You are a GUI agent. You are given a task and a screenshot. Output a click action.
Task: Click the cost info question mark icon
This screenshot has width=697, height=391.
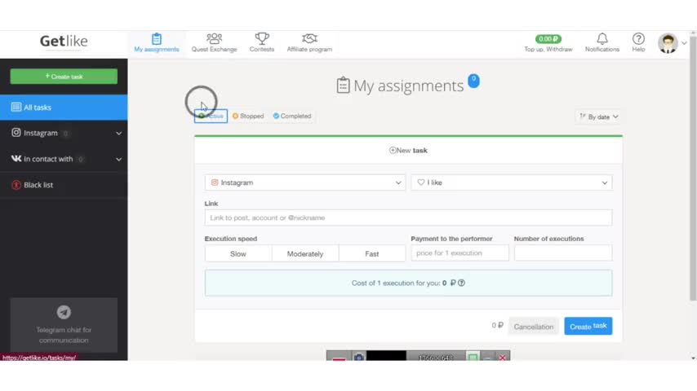click(x=461, y=283)
